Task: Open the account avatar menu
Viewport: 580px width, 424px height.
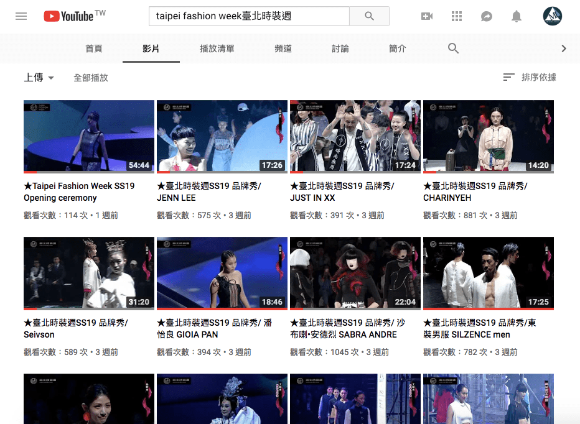Action: 552,16
